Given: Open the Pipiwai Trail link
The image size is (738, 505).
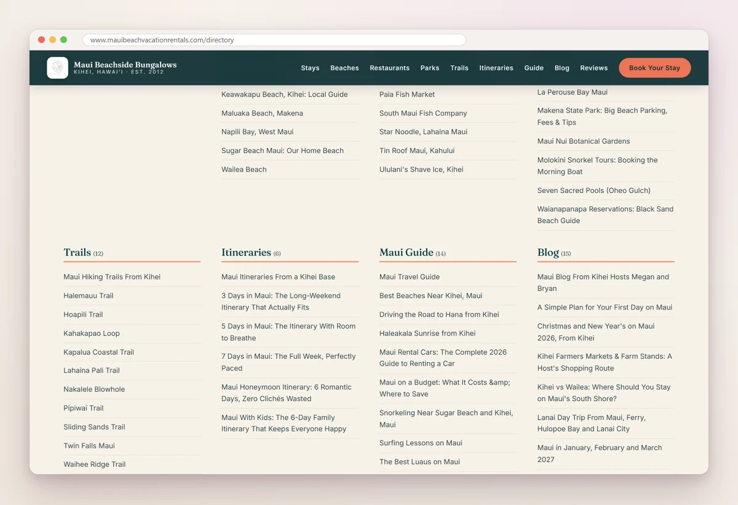Looking at the screenshot, I should point(84,408).
